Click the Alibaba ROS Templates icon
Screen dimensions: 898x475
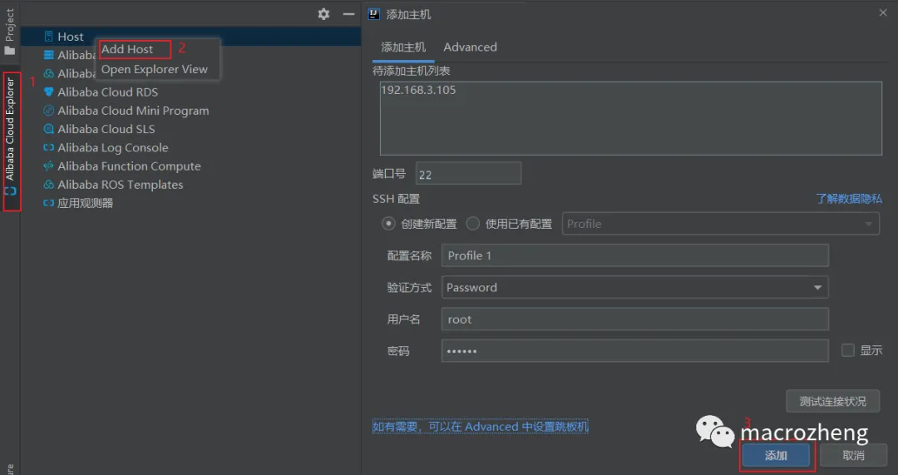point(49,185)
